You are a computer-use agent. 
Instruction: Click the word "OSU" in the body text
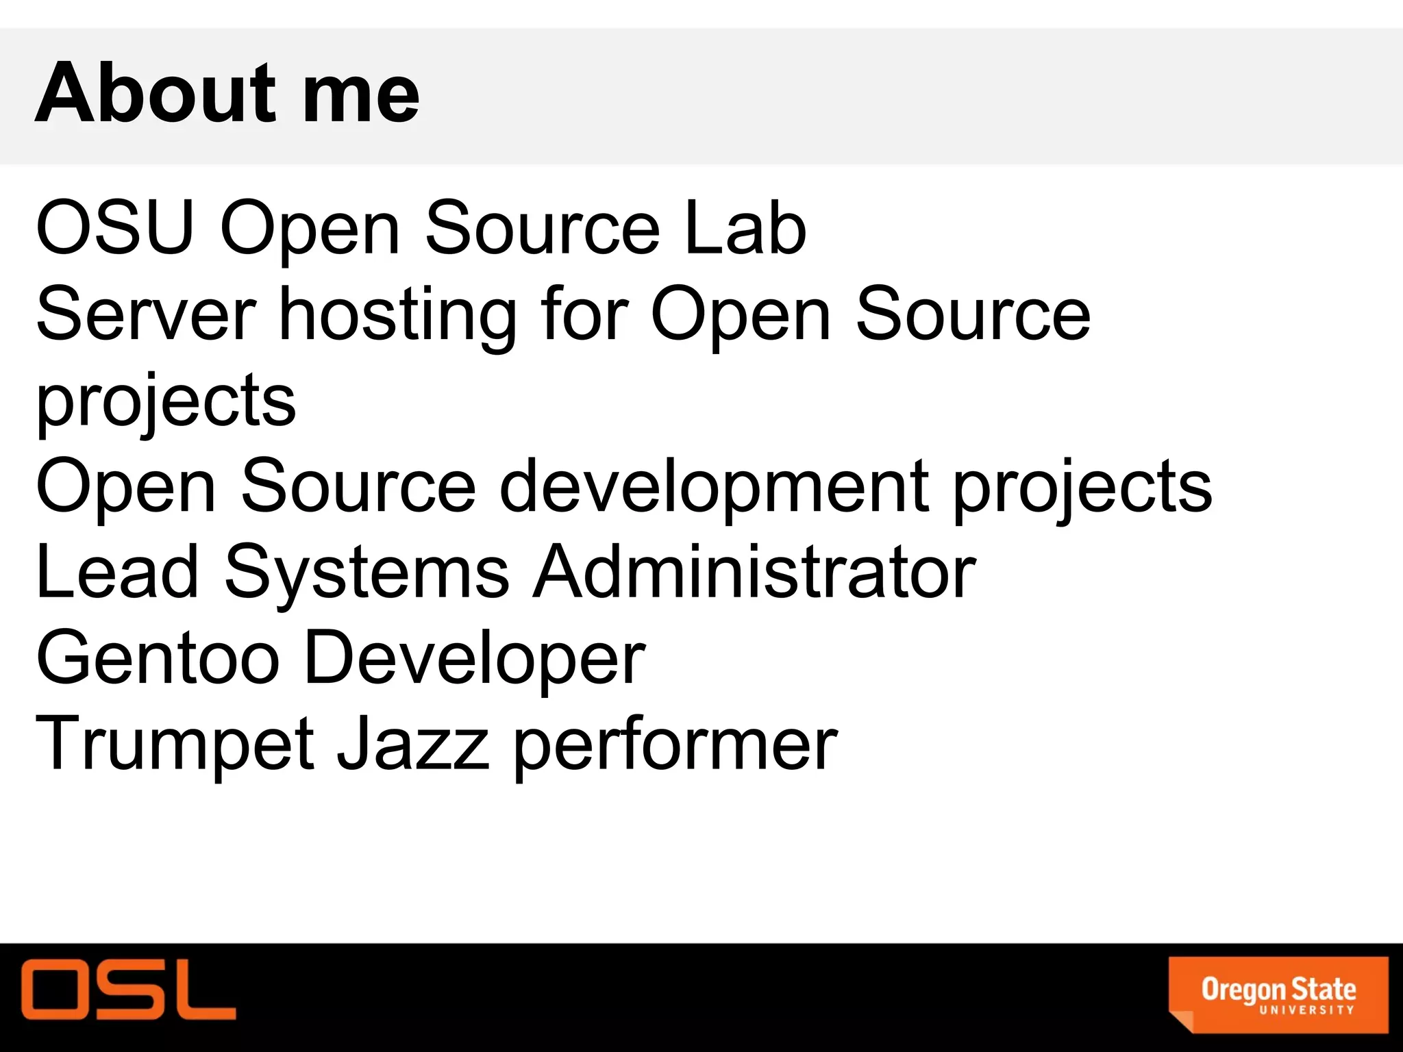coord(114,227)
